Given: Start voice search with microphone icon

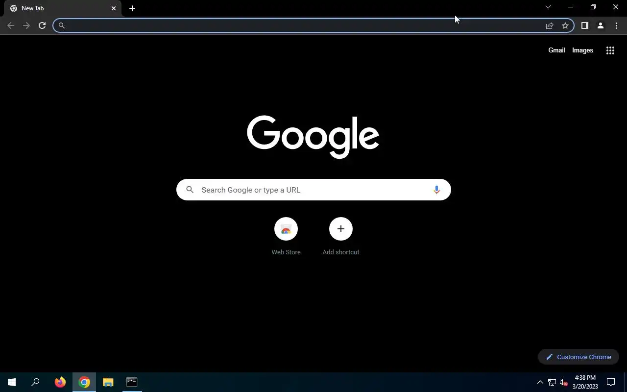Looking at the screenshot, I should click(x=436, y=190).
